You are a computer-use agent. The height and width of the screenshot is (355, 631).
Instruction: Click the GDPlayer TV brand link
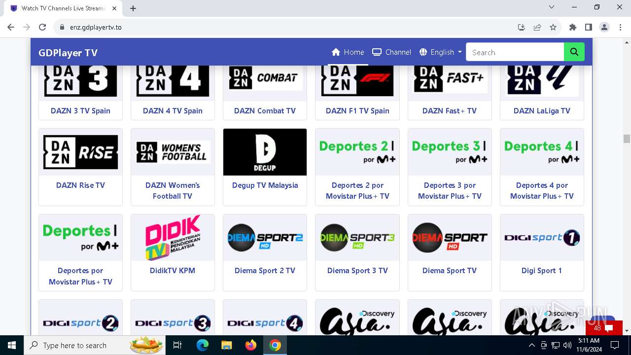click(x=68, y=53)
